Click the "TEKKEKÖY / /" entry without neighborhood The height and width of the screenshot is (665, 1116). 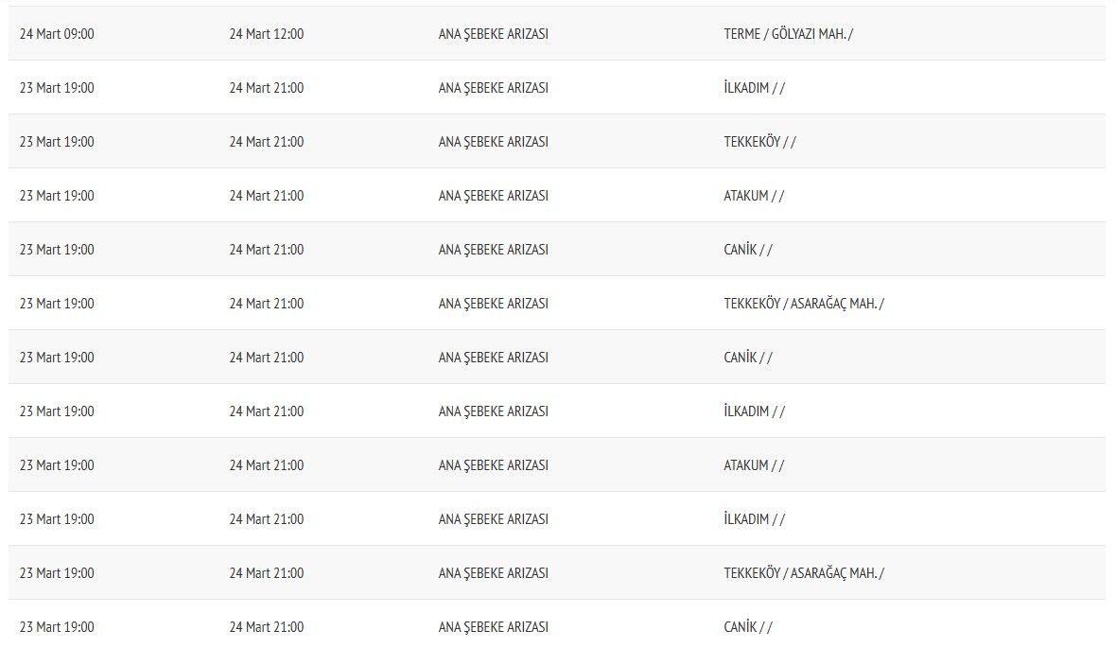tap(759, 142)
